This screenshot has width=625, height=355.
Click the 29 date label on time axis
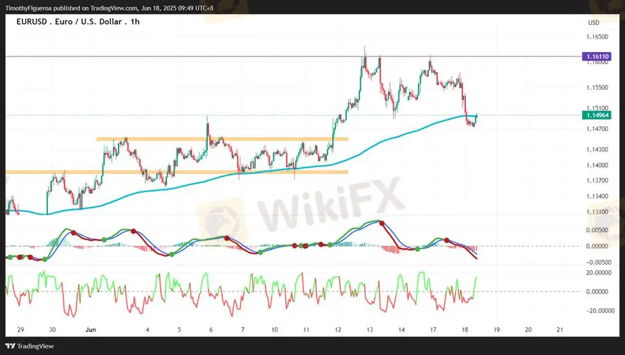point(21,330)
